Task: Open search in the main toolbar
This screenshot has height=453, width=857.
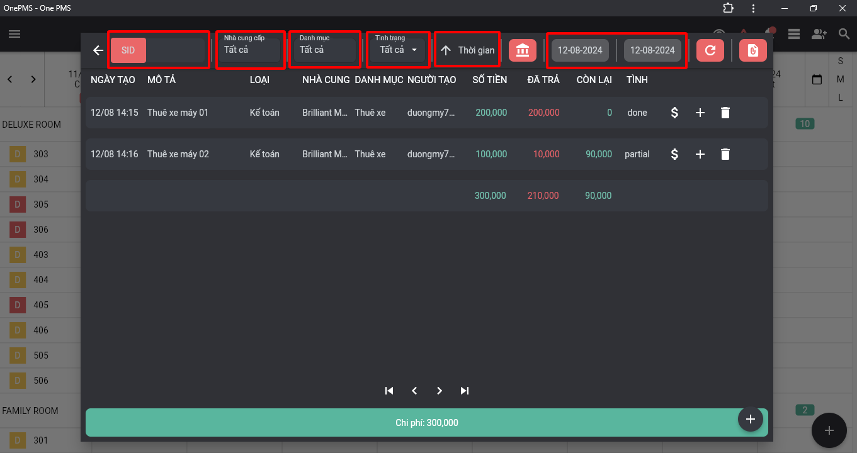Action: point(844,34)
